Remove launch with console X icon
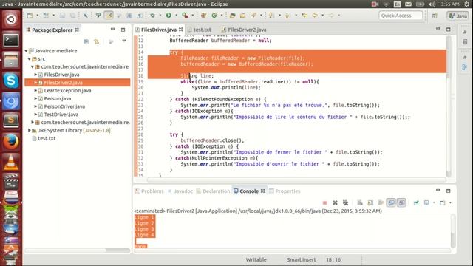The image size is (473, 266). [335, 203]
